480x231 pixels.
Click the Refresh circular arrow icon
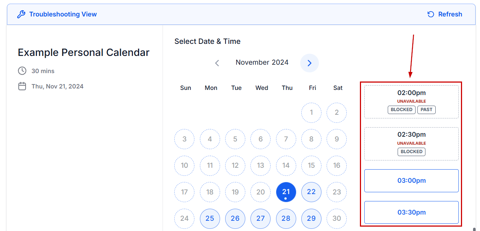pyautogui.click(x=431, y=15)
